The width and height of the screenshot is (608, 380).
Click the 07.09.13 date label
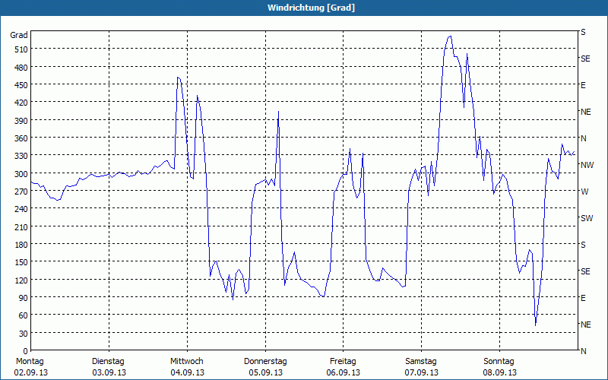[422, 372]
